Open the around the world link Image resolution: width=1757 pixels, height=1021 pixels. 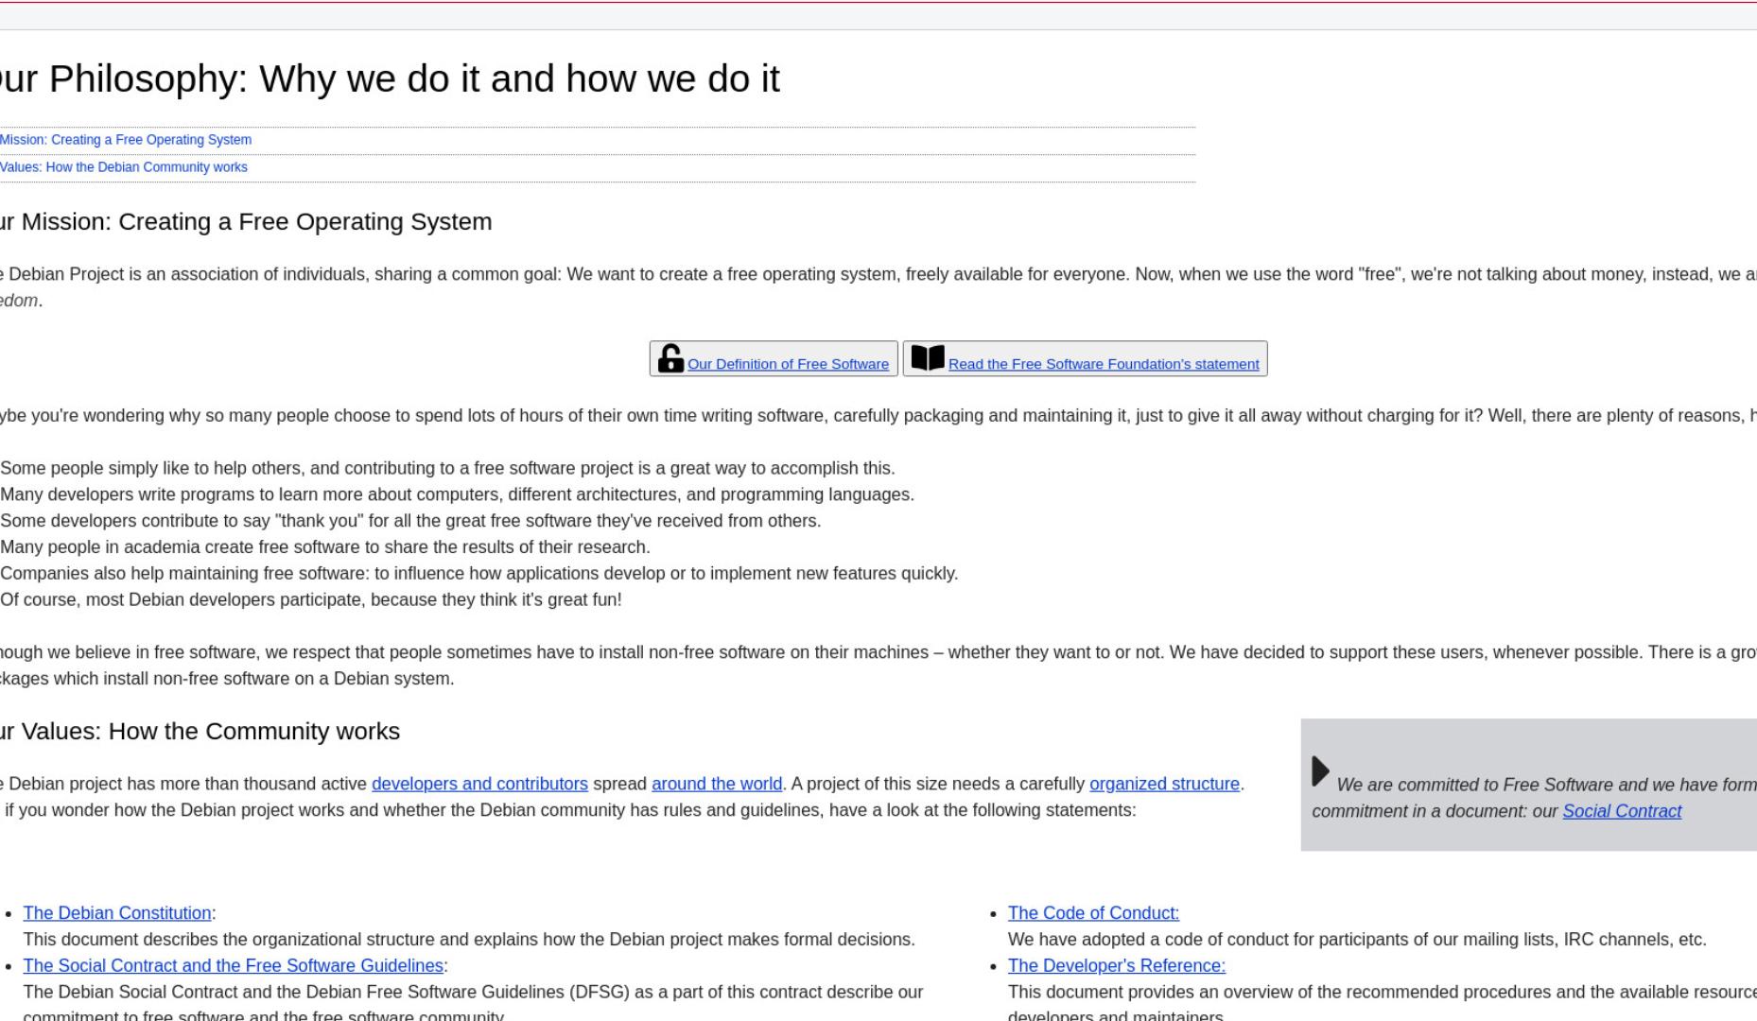717,784
